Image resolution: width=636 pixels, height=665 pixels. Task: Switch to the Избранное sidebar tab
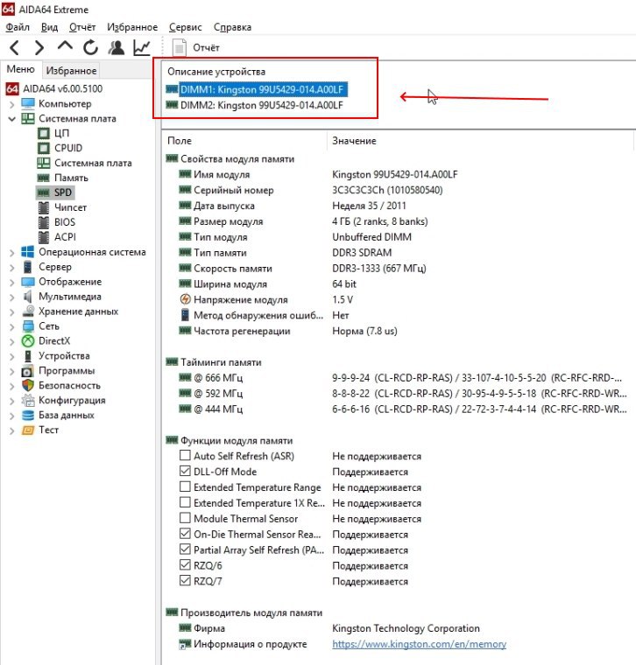pos(71,70)
